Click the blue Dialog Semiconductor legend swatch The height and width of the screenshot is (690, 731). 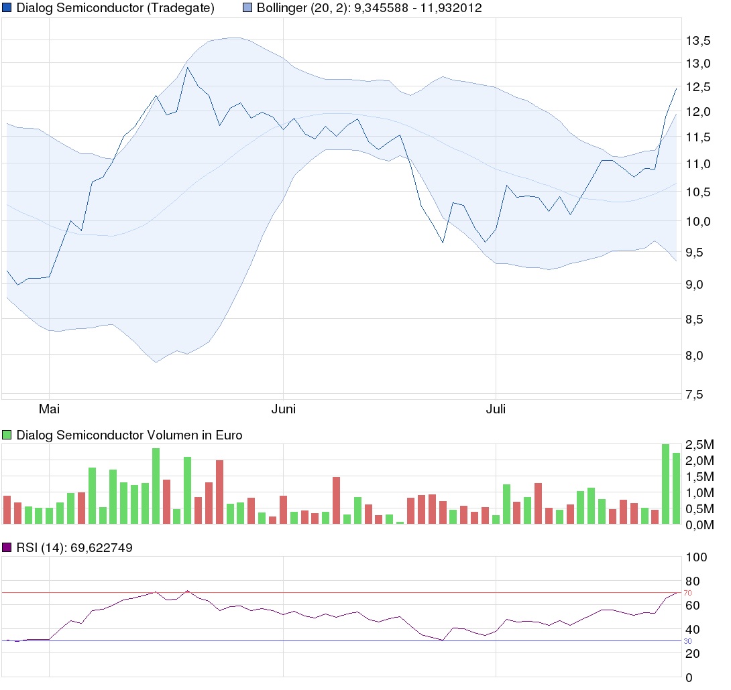7,7
